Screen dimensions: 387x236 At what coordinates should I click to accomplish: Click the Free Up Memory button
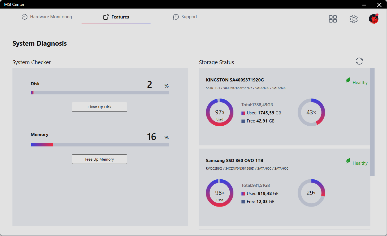point(99,159)
